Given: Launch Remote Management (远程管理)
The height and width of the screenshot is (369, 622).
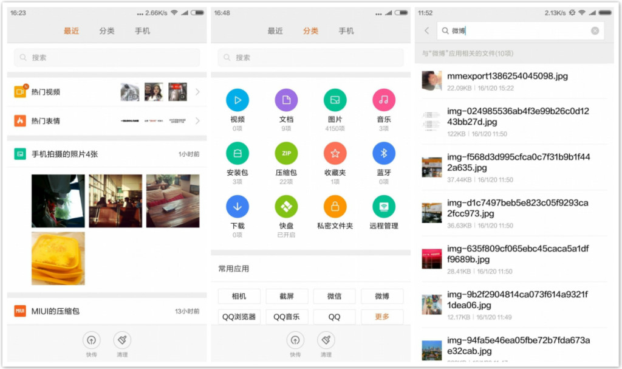Looking at the screenshot, I should 383,205.
